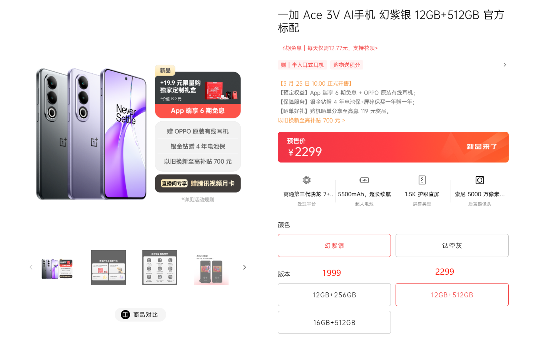Expand the gift promotions row chevron
This screenshot has height=340, width=536.
[505, 65]
